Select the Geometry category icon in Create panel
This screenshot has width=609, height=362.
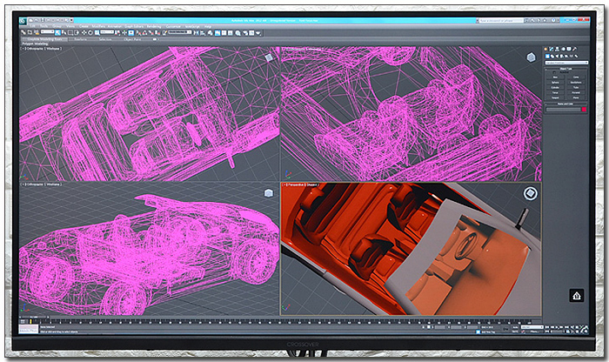pyautogui.click(x=546, y=57)
